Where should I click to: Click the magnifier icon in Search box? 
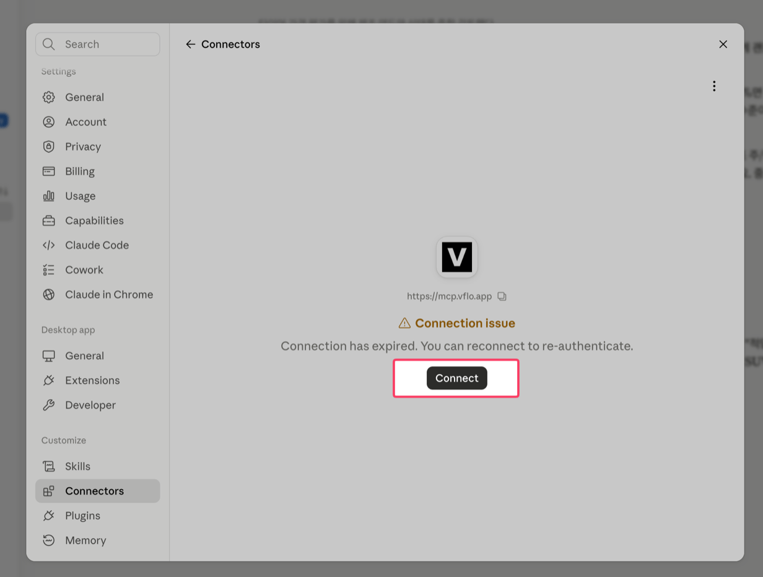point(49,45)
